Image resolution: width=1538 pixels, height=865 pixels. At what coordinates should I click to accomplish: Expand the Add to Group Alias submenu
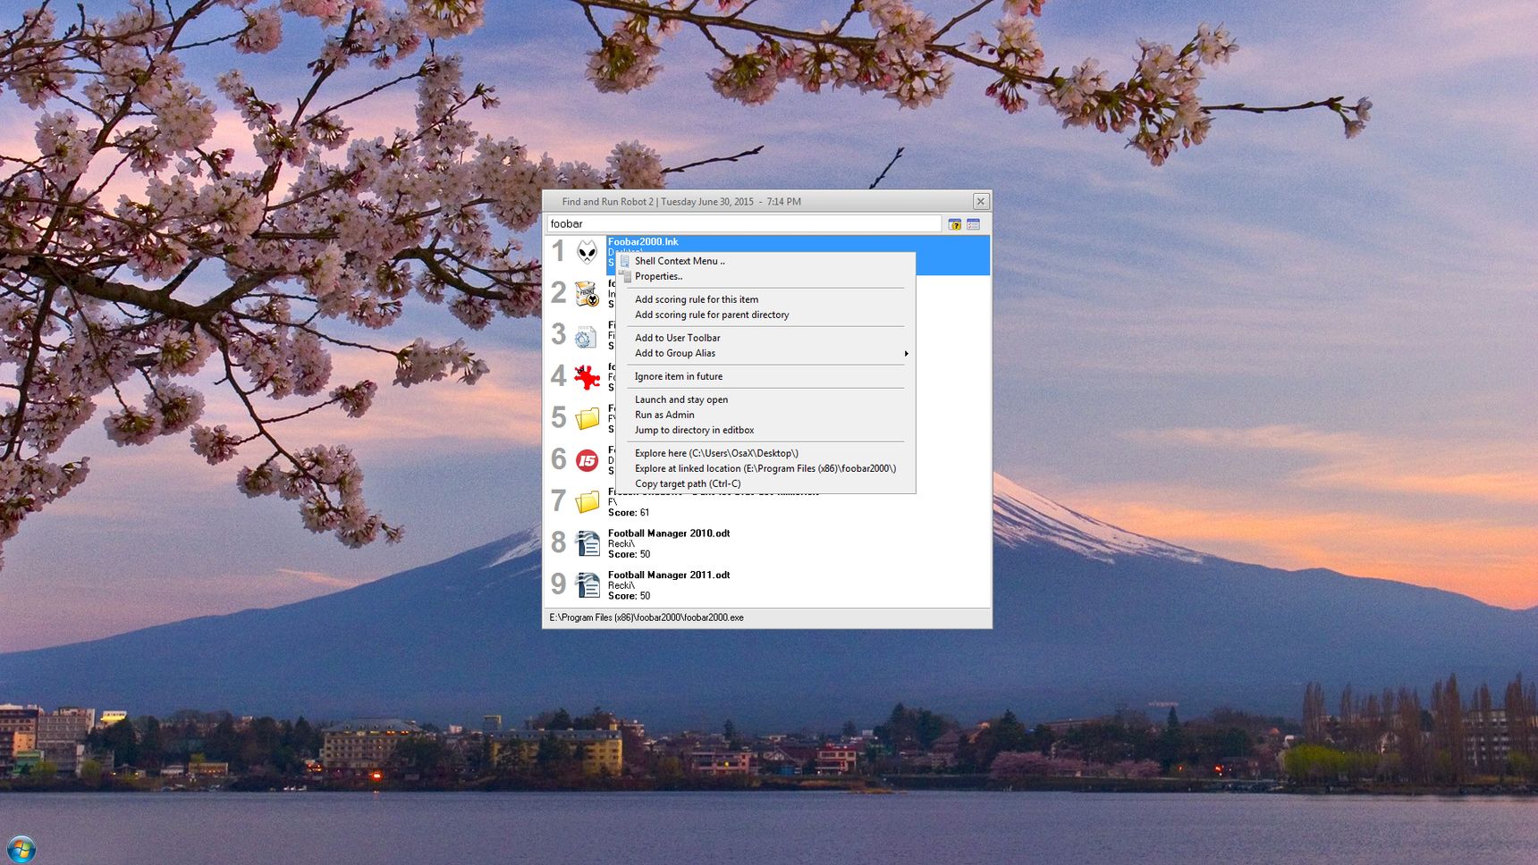pos(765,353)
